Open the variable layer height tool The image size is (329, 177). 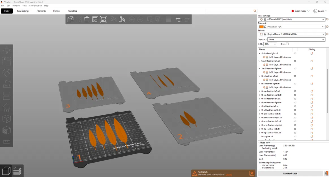[169, 20]
